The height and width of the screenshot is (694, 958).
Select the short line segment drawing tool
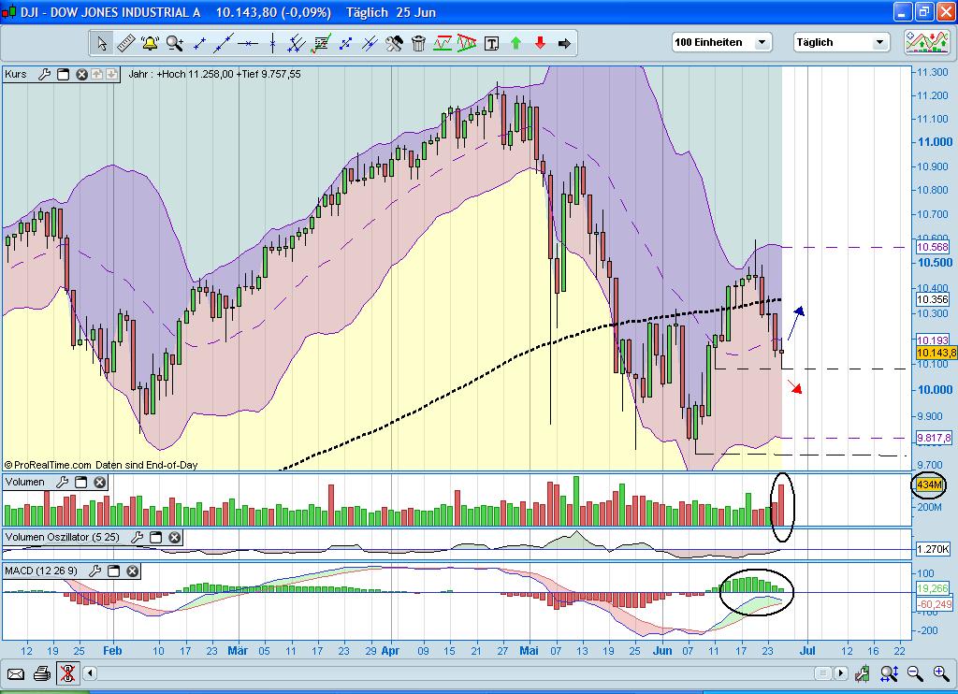click(x=199, y=43)
